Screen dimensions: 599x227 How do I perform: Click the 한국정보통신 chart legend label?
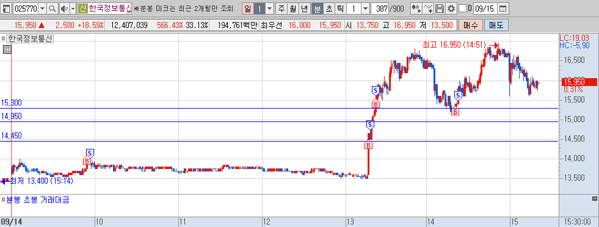tap(31, 38)
